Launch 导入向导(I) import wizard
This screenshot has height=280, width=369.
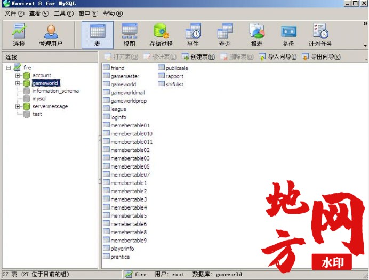[x=278, y=57]
